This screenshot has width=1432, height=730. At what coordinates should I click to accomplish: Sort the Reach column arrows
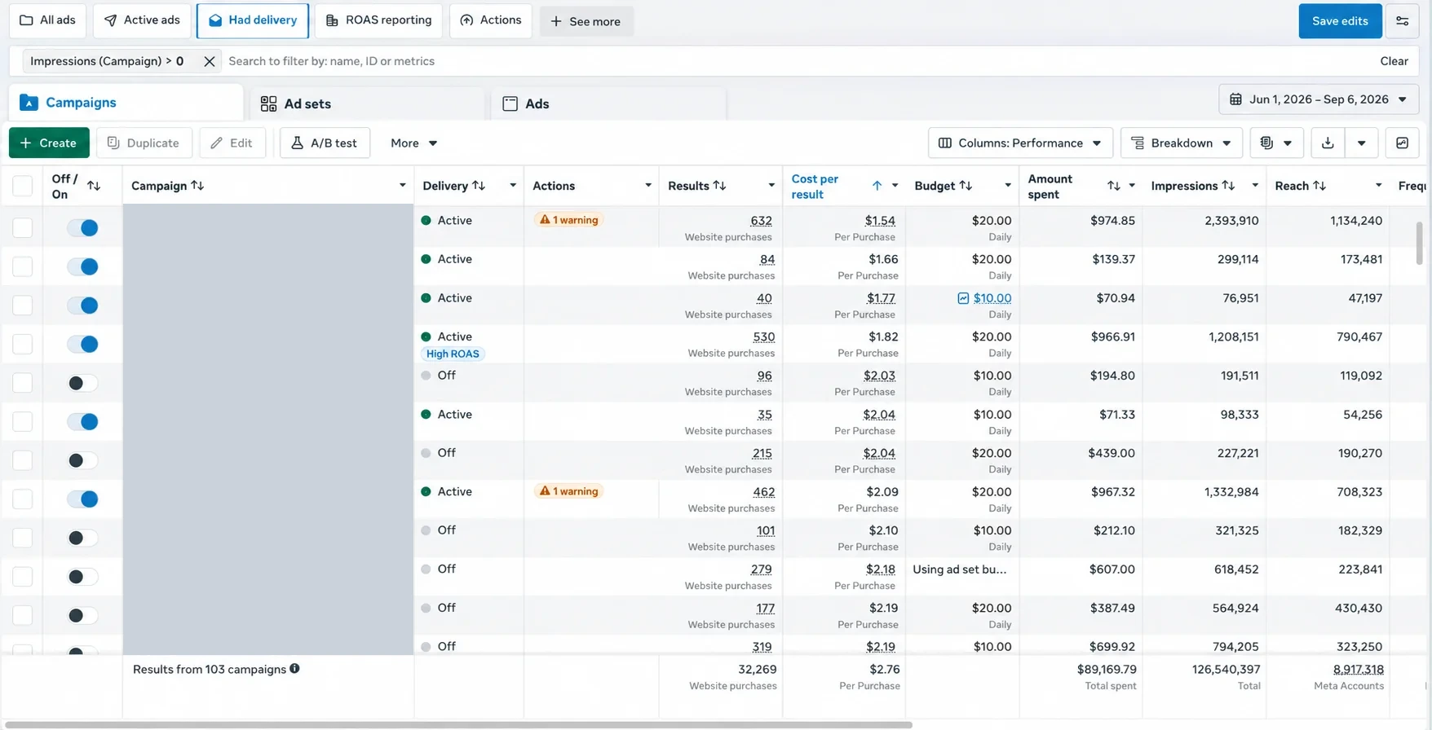click(1319, 185)
